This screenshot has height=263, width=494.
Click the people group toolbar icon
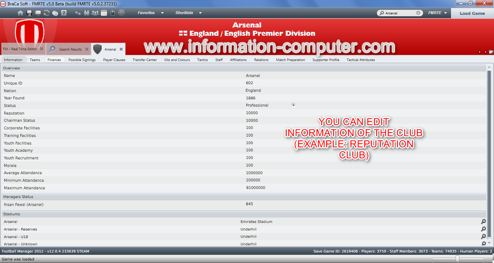coord(95,13)
